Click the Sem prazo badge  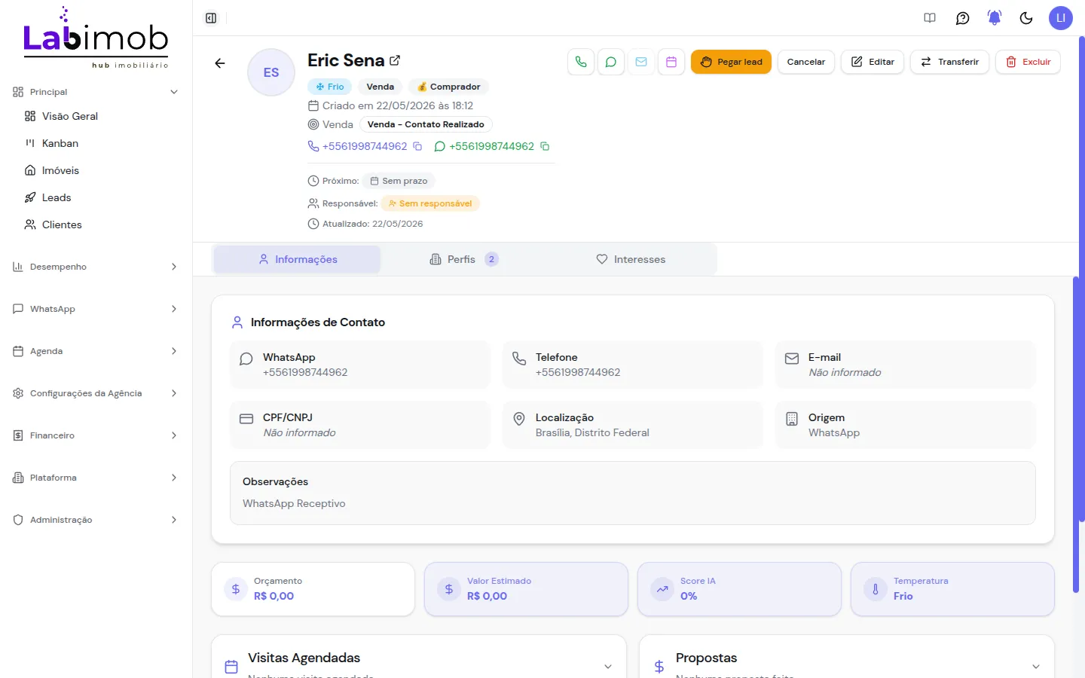[399, 181]
